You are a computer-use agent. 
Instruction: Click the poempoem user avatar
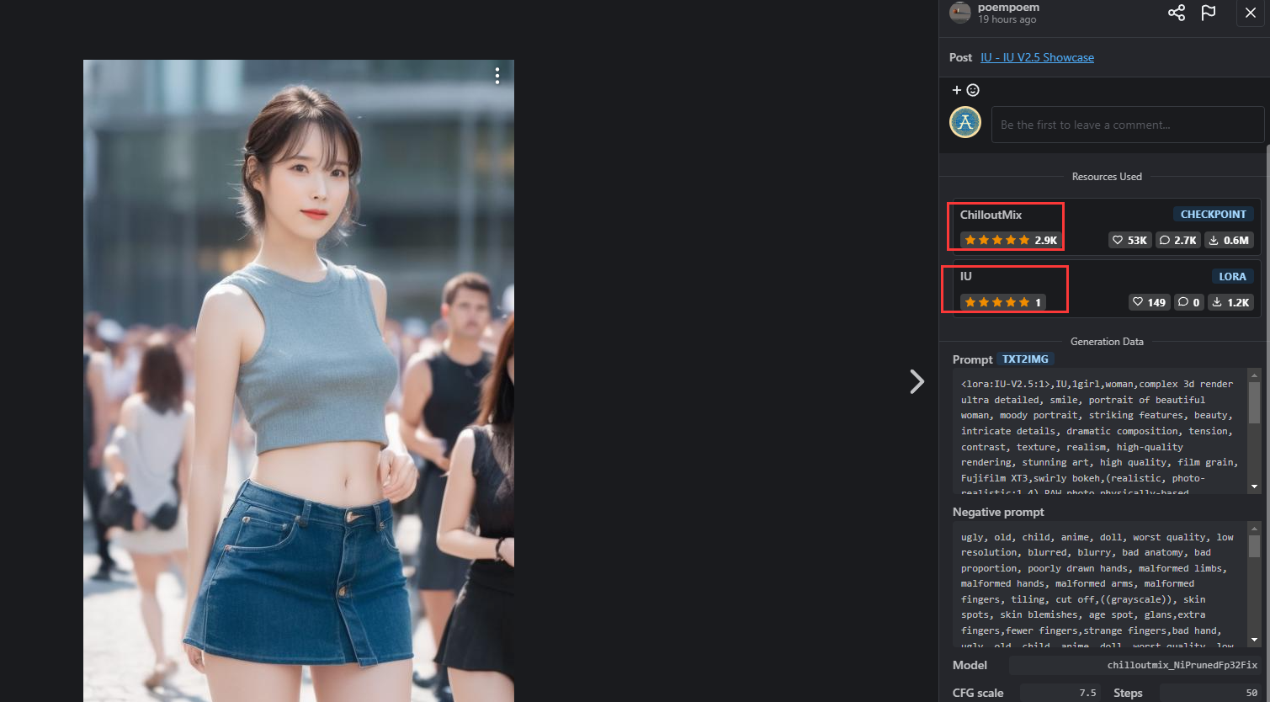click(960, 12)
